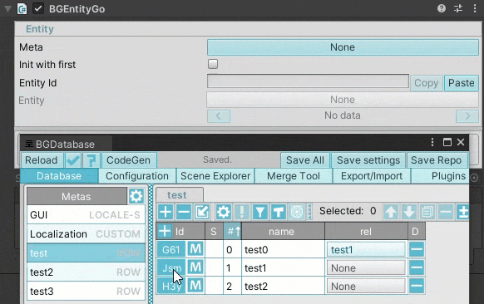Click the list select-all toolbar icon

(x=427, y=212)
